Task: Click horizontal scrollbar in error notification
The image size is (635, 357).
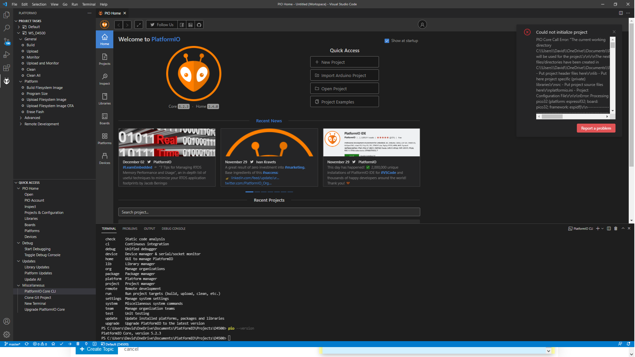Action: 553,117
